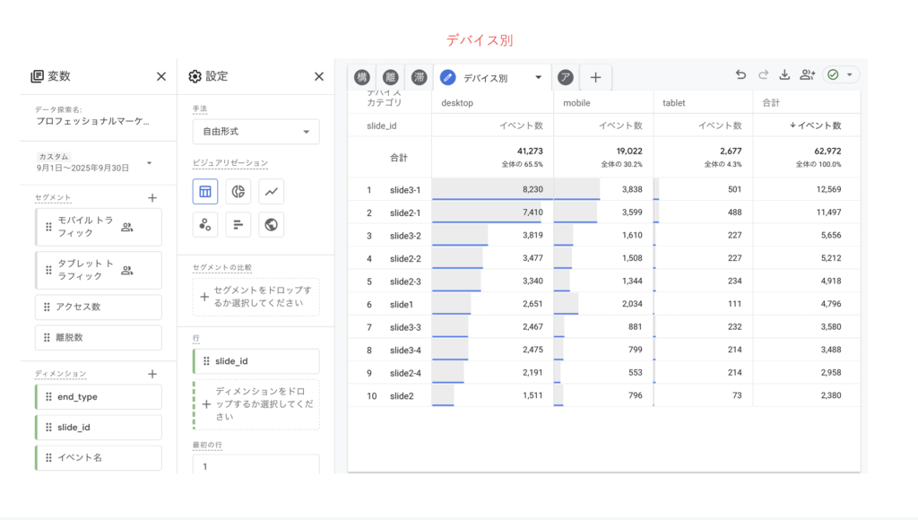Choose the line chart visualization
The width and height of the screenshot is (918, 520).
[x=271, y=191]
